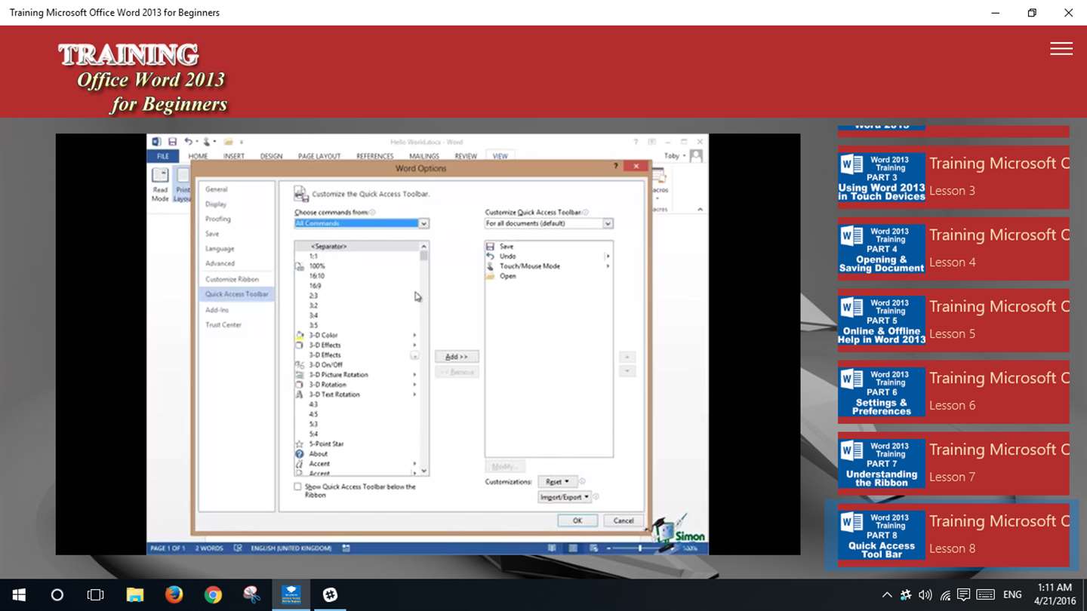Click the About command's blue icon
The image size is (1087, 611).
[300, 454]
